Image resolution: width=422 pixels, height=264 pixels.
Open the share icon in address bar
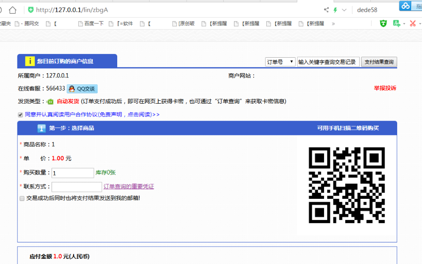(326, 10)
